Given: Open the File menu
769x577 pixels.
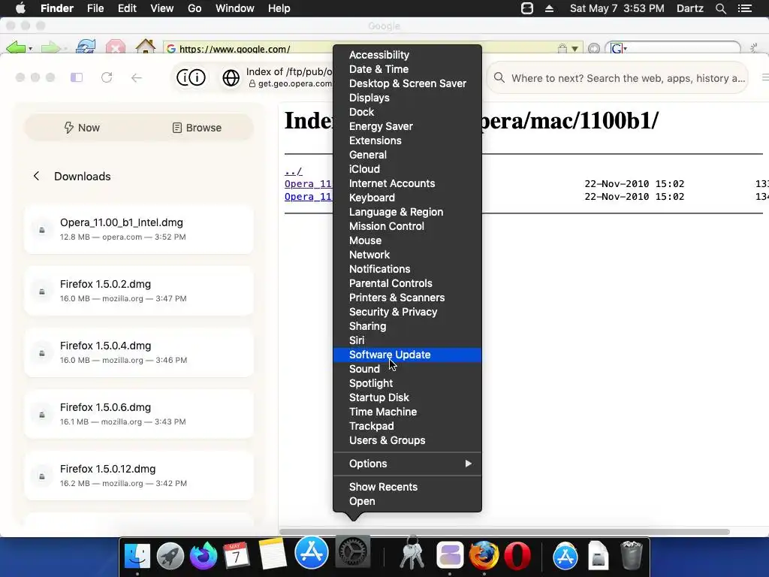Looking at the screenshot, I should coord(95,8).
